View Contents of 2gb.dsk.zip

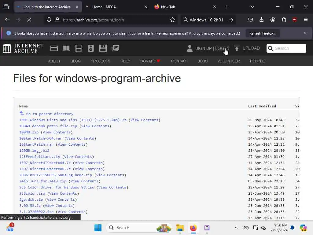[x=61, y=200]
